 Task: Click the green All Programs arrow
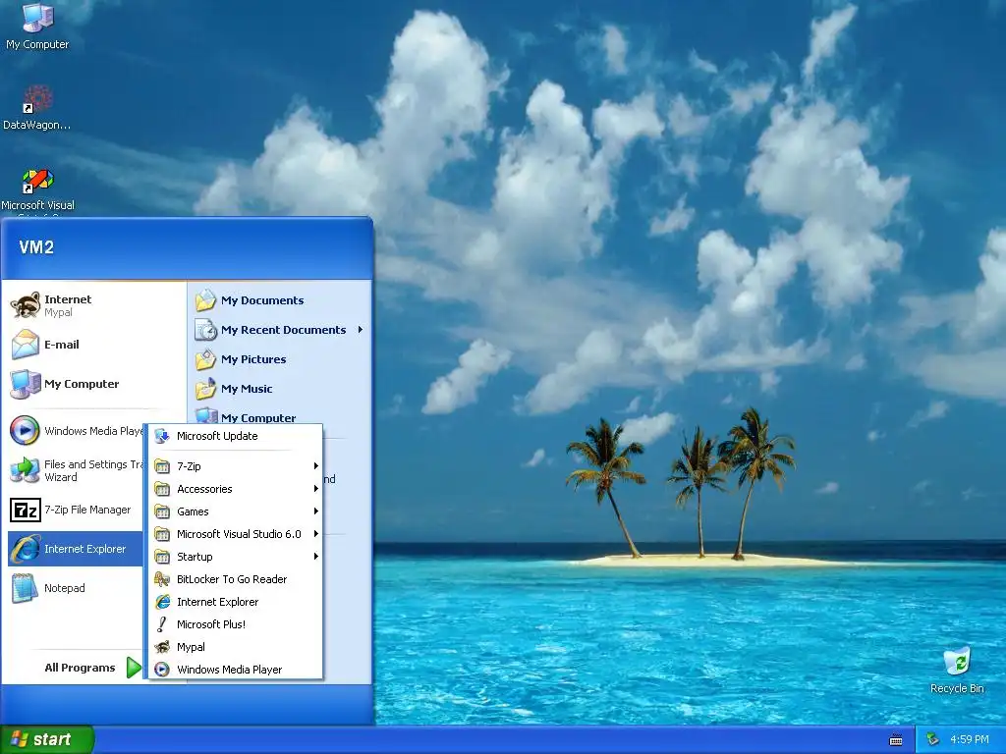point(134,668)
